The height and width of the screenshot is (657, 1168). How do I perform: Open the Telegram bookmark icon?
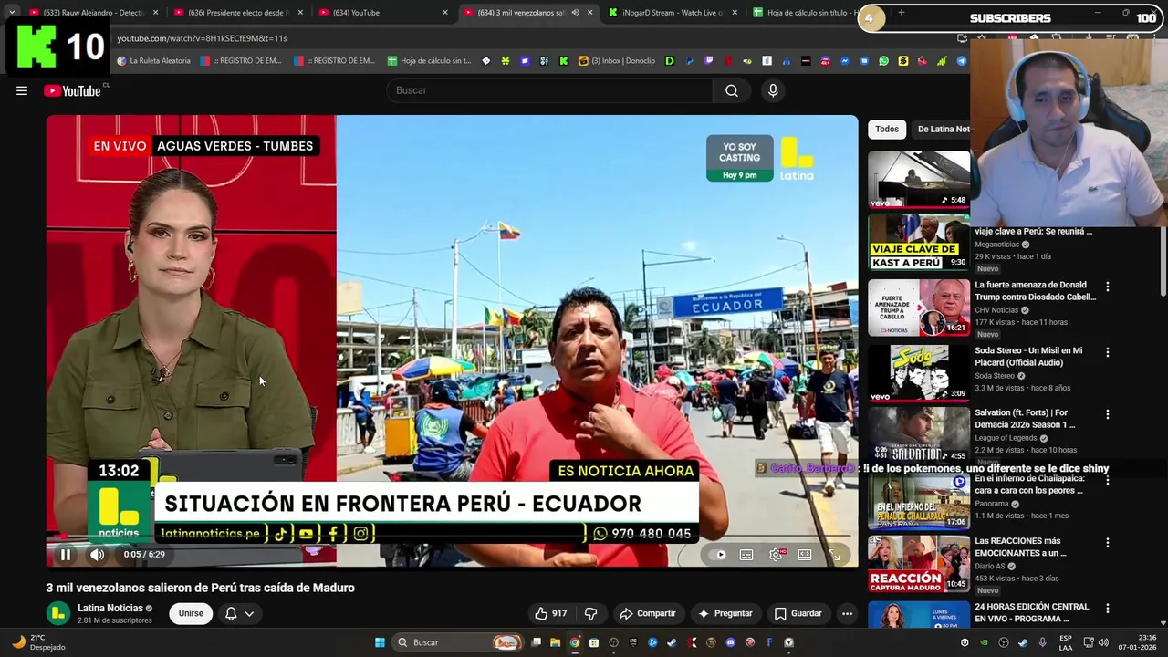point(961,61)
